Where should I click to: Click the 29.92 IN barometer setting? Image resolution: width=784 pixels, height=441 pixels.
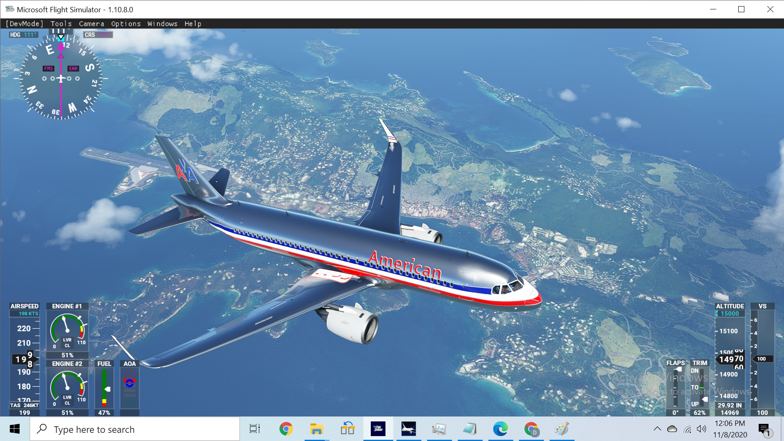point(730,405)
